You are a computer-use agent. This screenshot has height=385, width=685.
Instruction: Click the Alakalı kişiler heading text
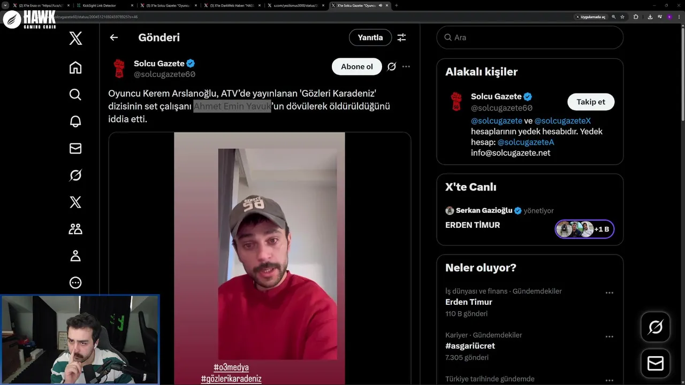481,72
